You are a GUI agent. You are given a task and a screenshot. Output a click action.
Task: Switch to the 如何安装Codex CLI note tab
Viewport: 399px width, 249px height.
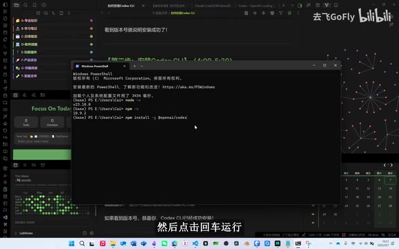tap(121, 6)
